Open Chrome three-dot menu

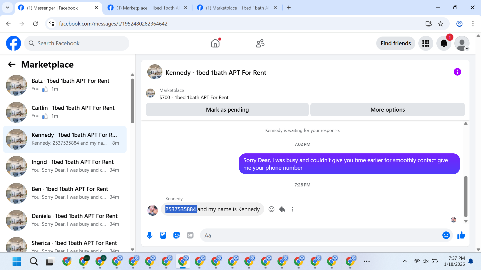tap(473, 24)
